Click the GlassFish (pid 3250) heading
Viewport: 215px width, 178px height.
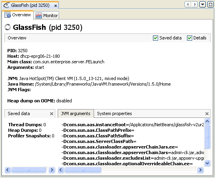(48, 27)
